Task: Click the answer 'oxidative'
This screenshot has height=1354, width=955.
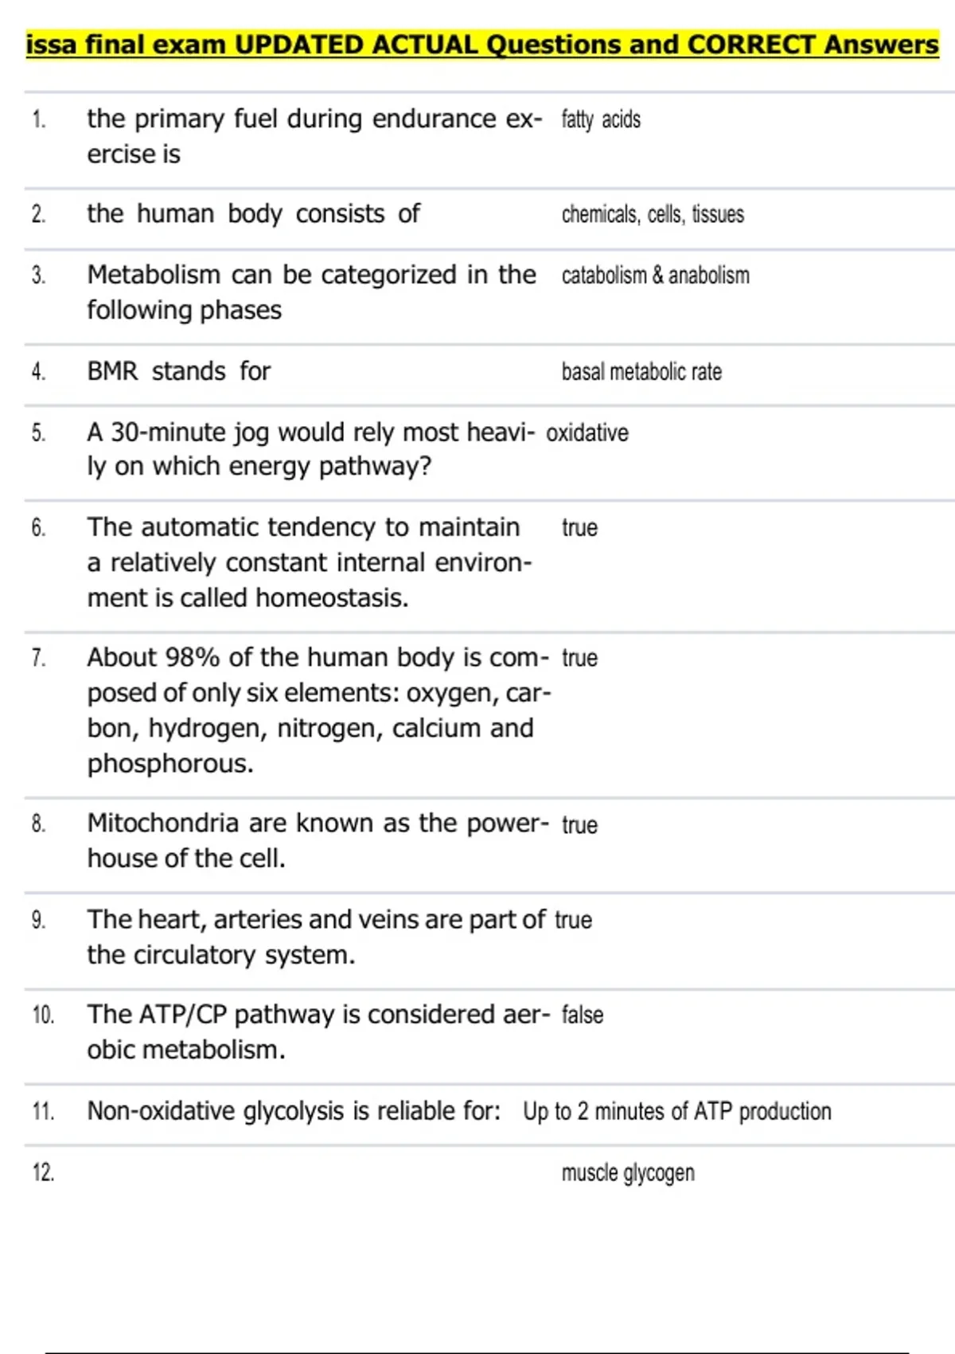Action: pyautogui.click(x=587, y=432)
